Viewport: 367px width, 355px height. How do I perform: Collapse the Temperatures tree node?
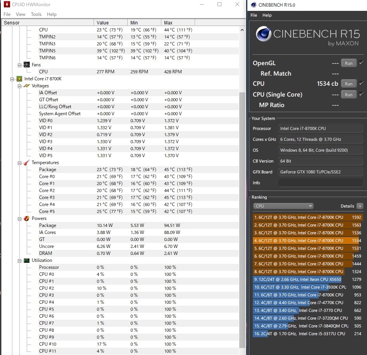(19, 163)
